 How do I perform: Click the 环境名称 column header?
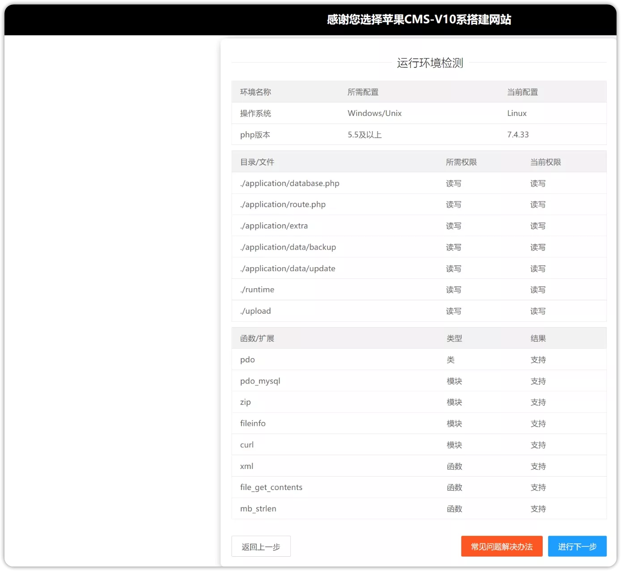(x=255, y=92)
